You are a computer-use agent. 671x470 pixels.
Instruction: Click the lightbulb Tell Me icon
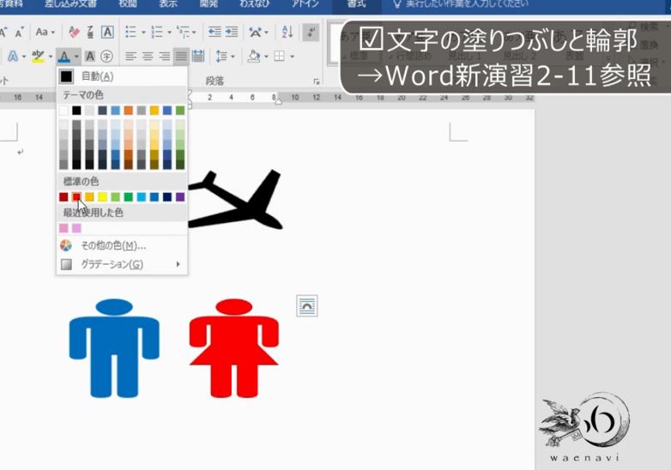click(397, 3)
